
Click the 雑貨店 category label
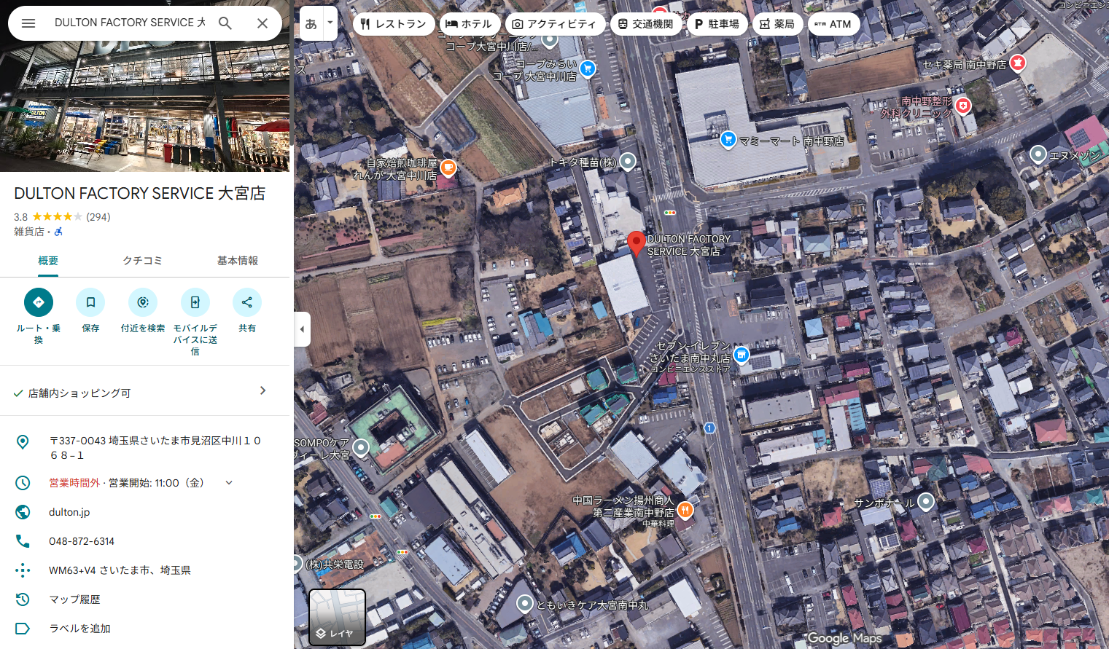click(29, 232)
